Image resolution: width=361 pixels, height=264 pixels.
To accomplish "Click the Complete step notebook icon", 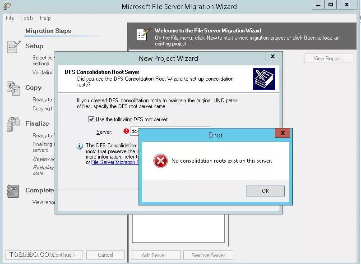I will [13, 191].
